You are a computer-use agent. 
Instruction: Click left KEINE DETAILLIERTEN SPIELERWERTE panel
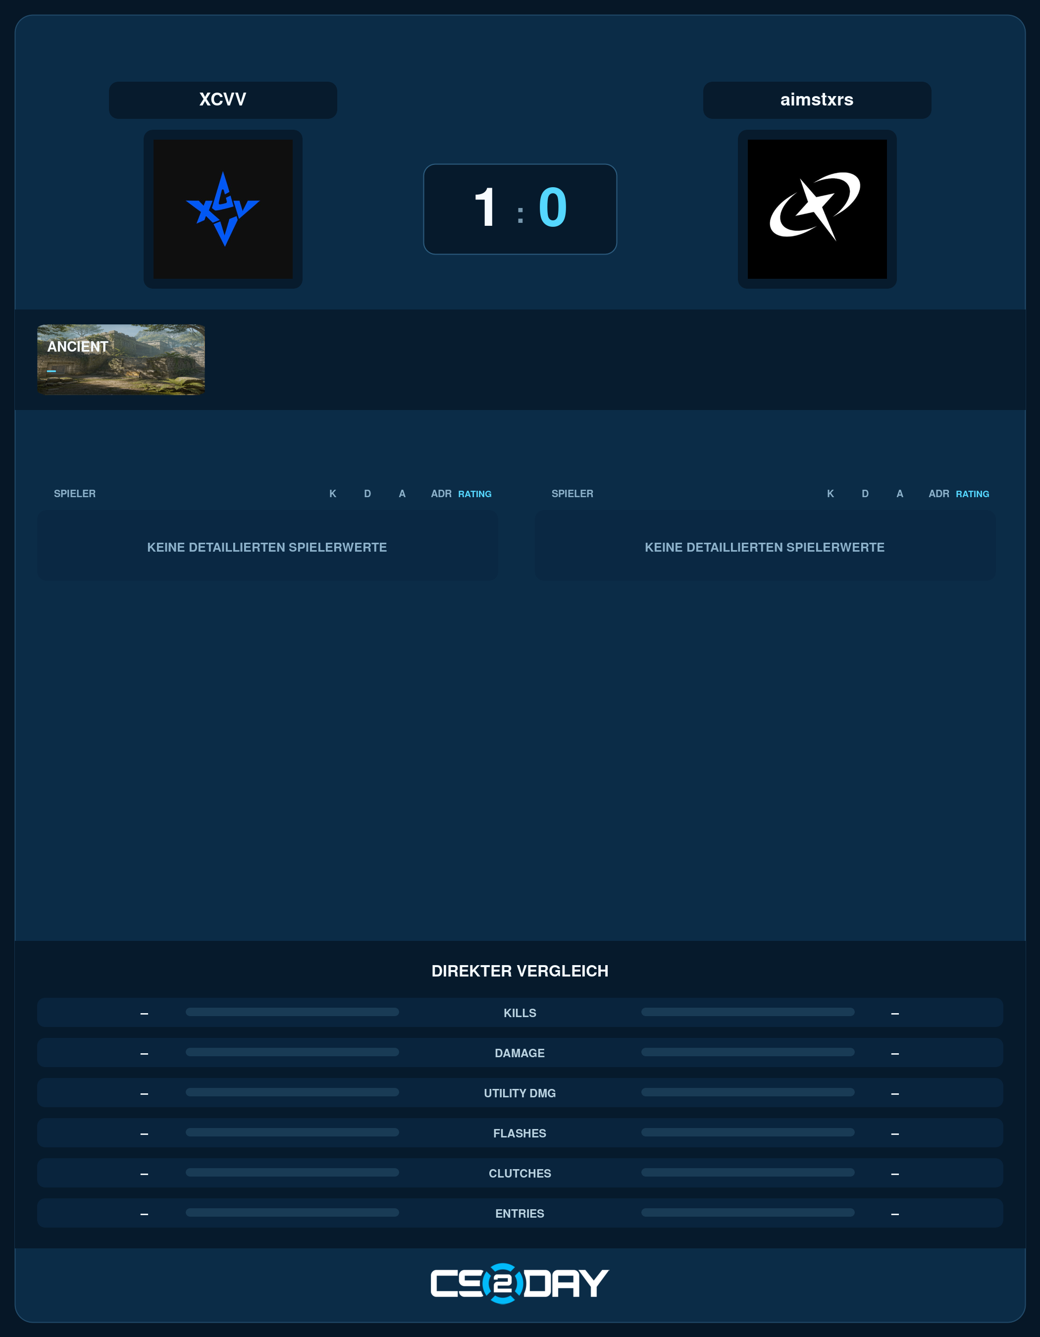click(x=267, y=546)
